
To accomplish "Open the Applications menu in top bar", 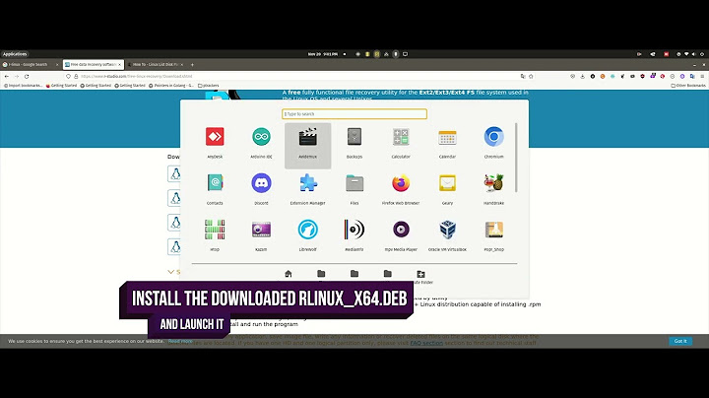I will click(x=15, y=54).
